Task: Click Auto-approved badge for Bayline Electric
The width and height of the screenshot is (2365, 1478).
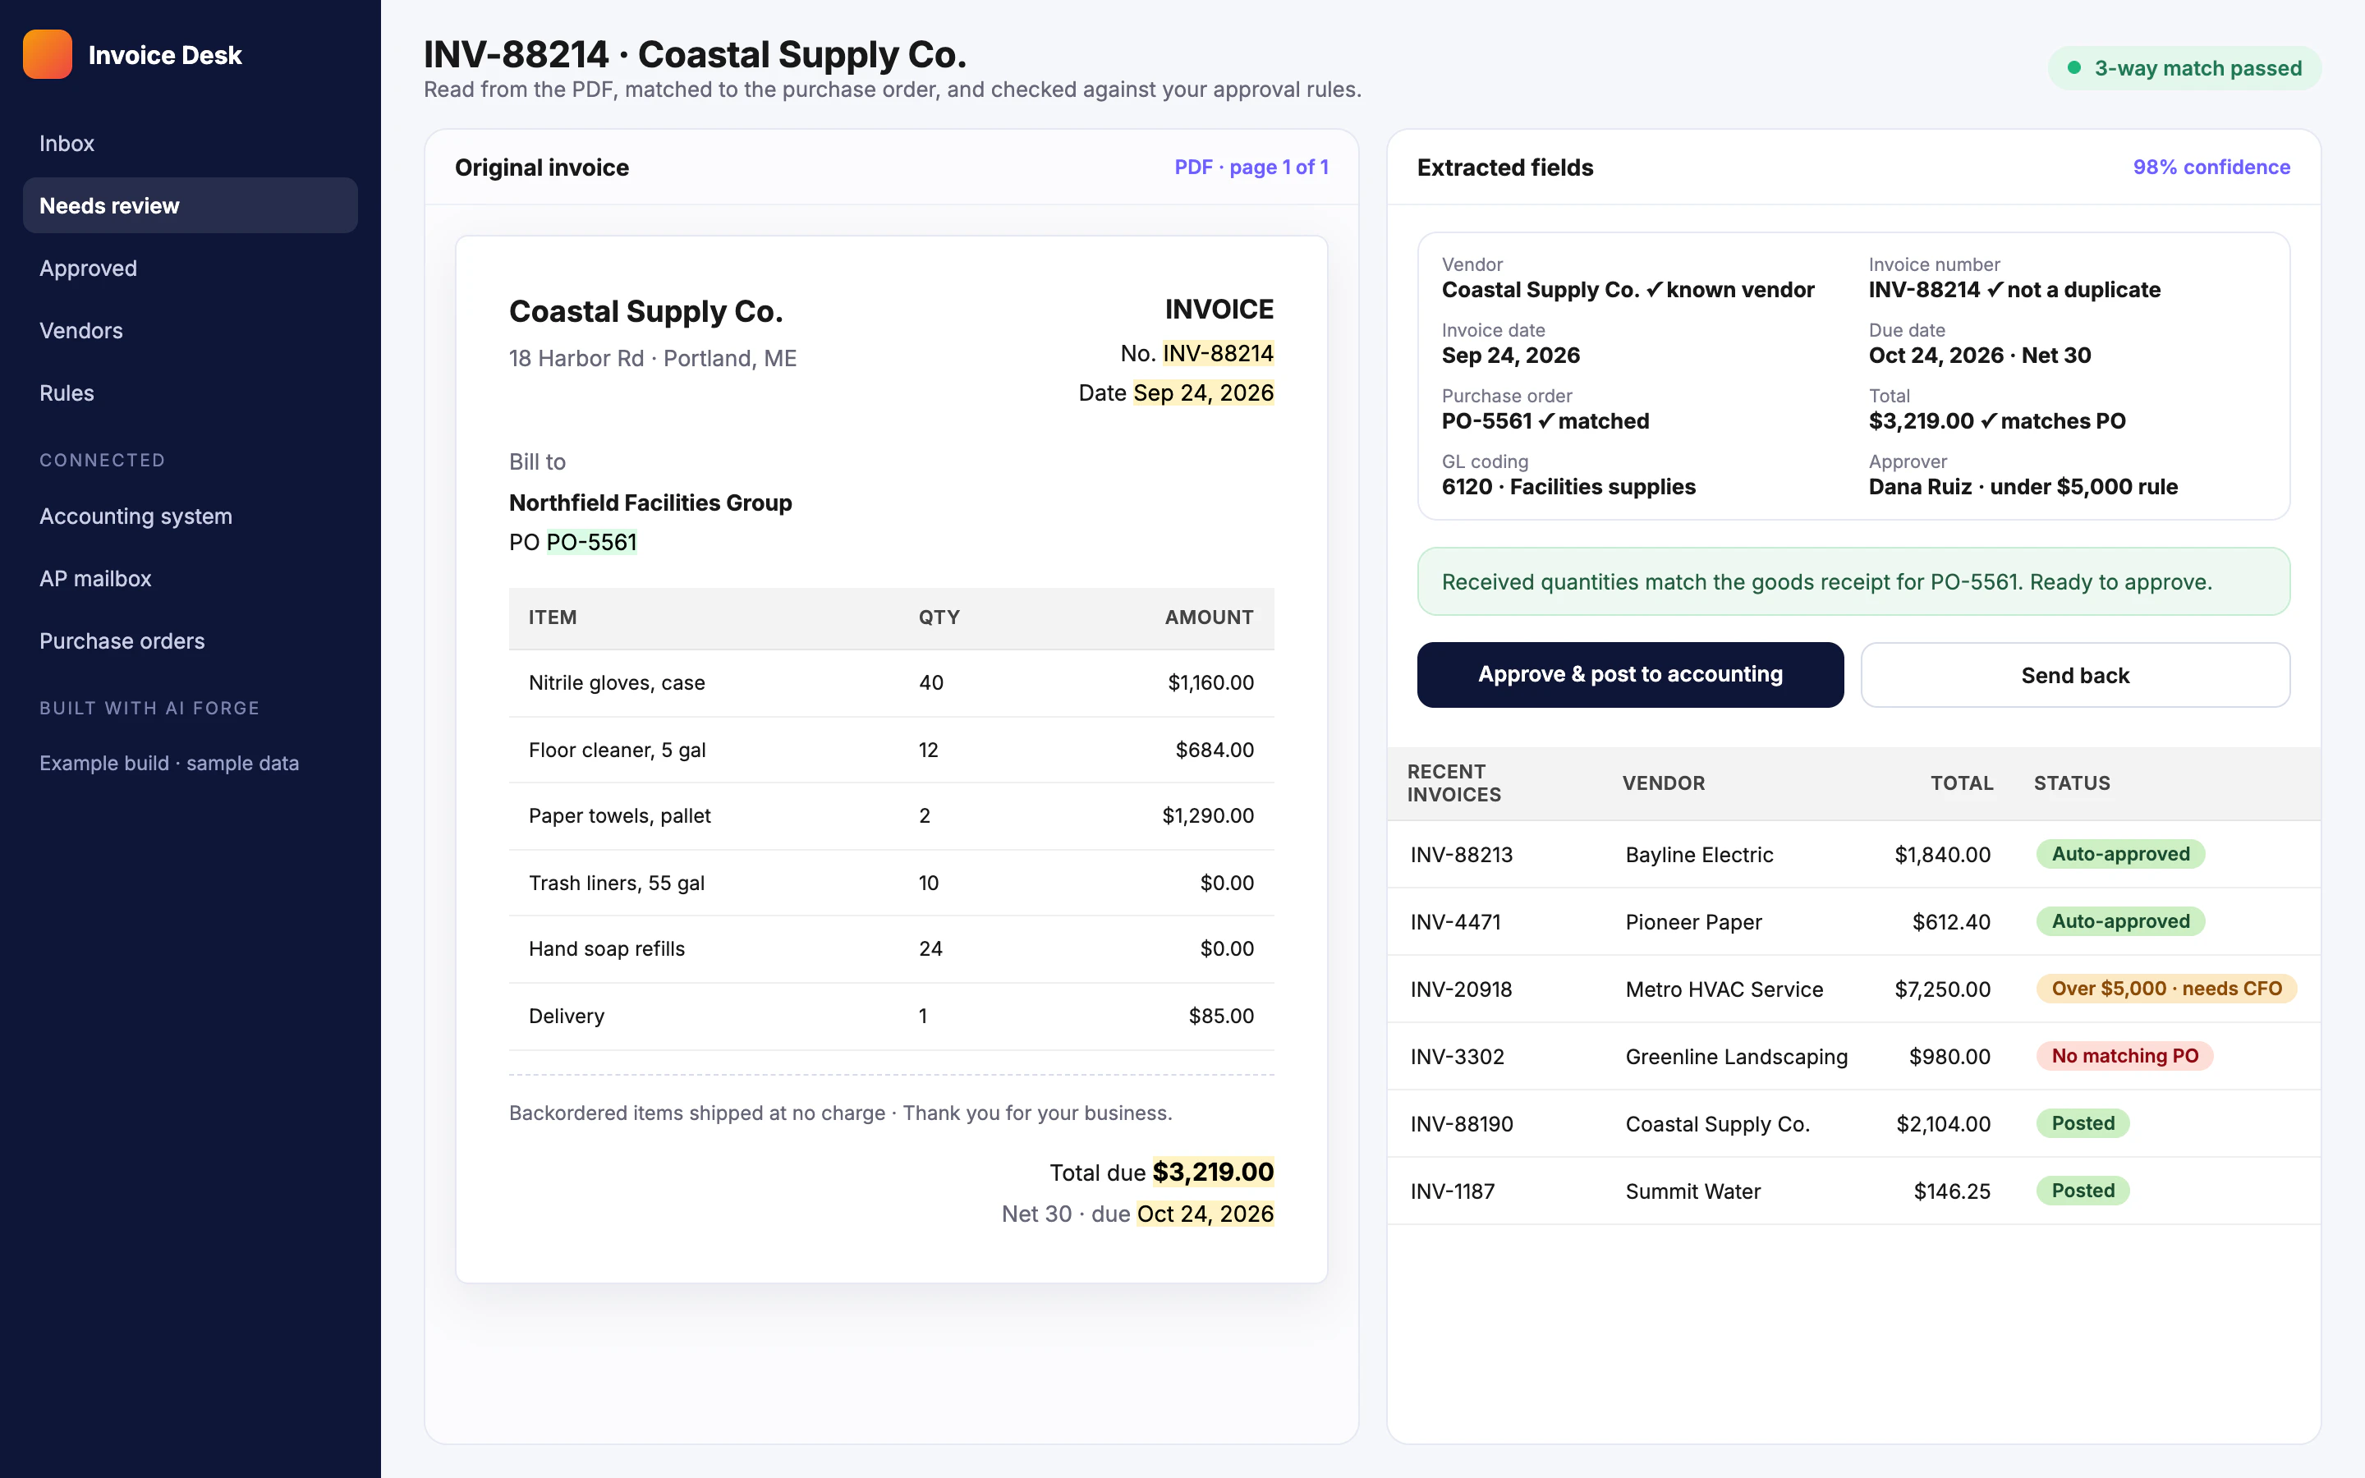Action: tap(2120, 853)
